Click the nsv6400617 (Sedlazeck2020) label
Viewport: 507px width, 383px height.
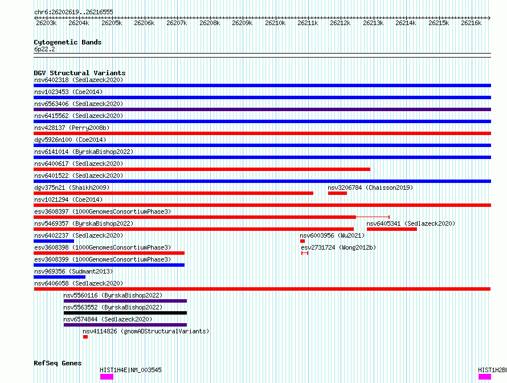(79, 164)
